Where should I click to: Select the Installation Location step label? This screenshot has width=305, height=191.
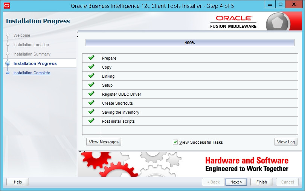point(31,45)
